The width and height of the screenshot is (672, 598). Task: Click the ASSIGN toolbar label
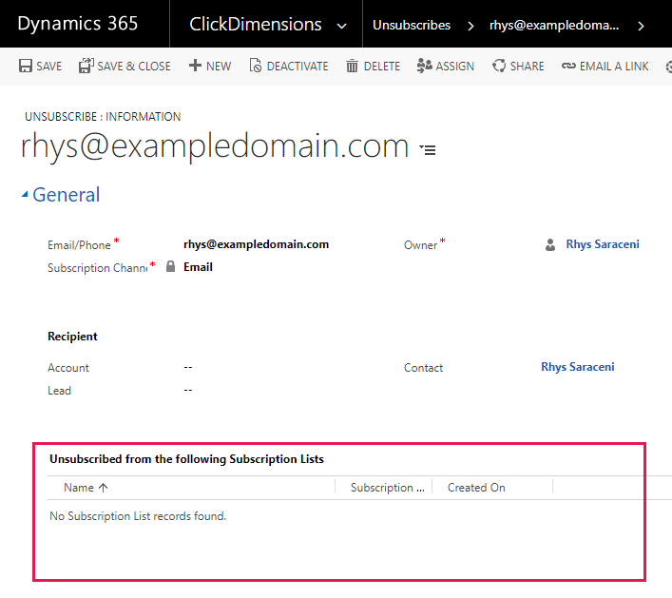pyautogui.click(x=455, y=67)
